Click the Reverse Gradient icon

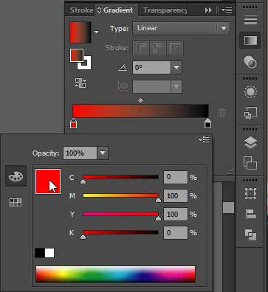[x=80, y=83]
